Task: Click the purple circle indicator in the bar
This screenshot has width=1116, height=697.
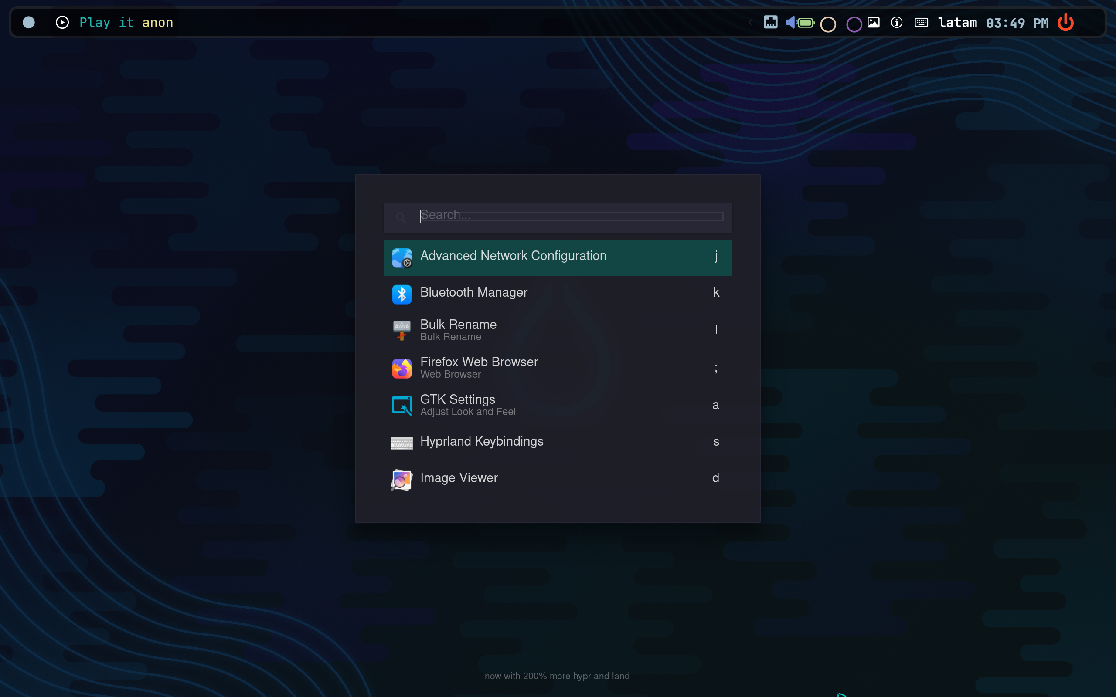Action: coord(854,24)
